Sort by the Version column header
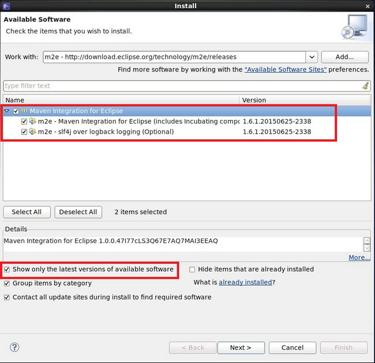Viewport: 375px width, 363px height. click(x=305, y=100)
